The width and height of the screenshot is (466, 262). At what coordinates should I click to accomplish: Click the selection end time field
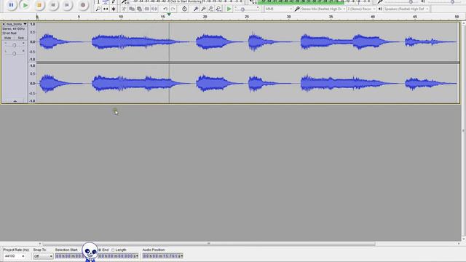coord(118,256)
